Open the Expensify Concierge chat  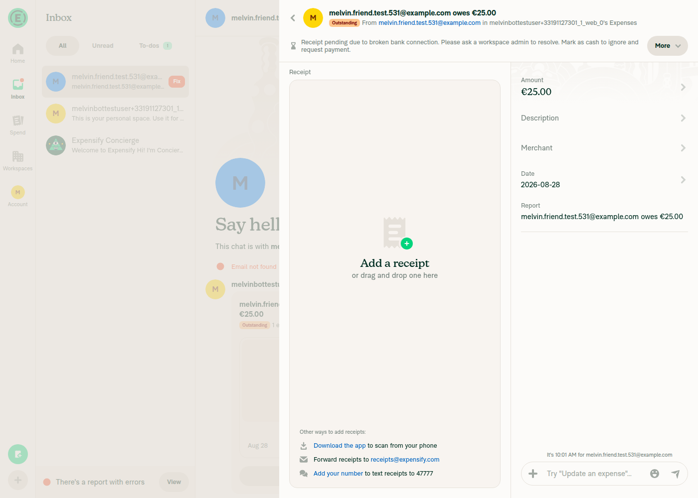pos(115,145)
